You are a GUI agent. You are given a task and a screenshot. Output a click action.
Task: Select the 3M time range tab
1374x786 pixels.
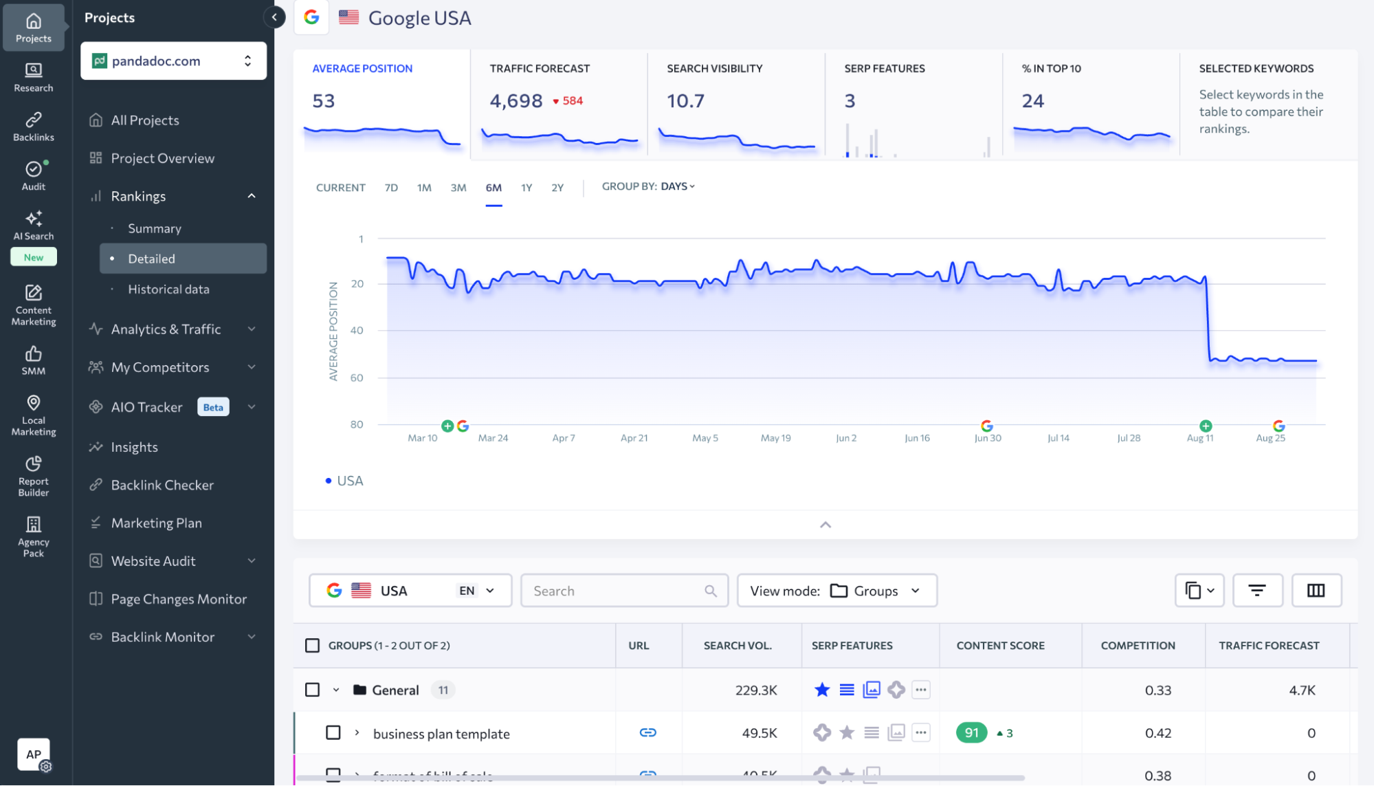tap(458, 188)
